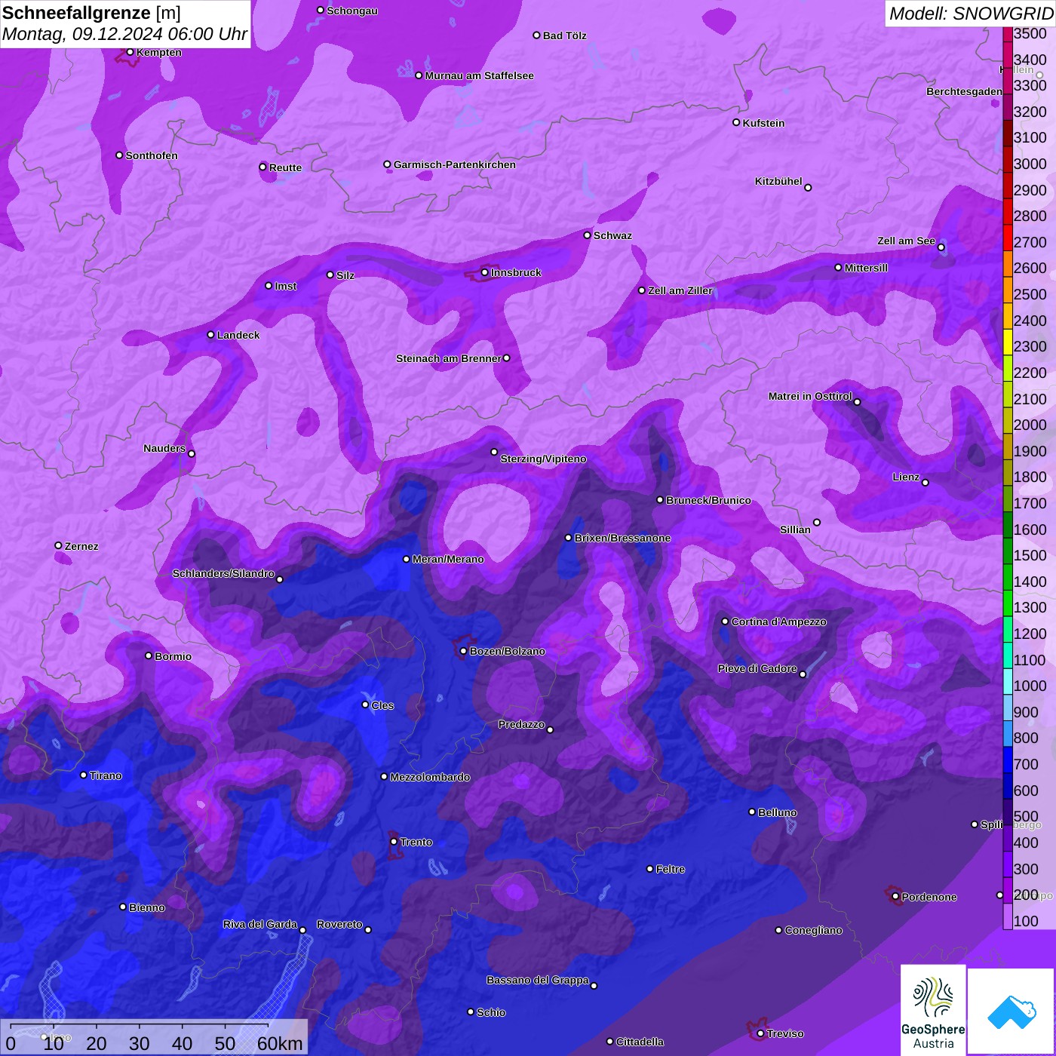Pick the Belluno marker dot
1056x1056 pixels.
[x=752, y=812]
